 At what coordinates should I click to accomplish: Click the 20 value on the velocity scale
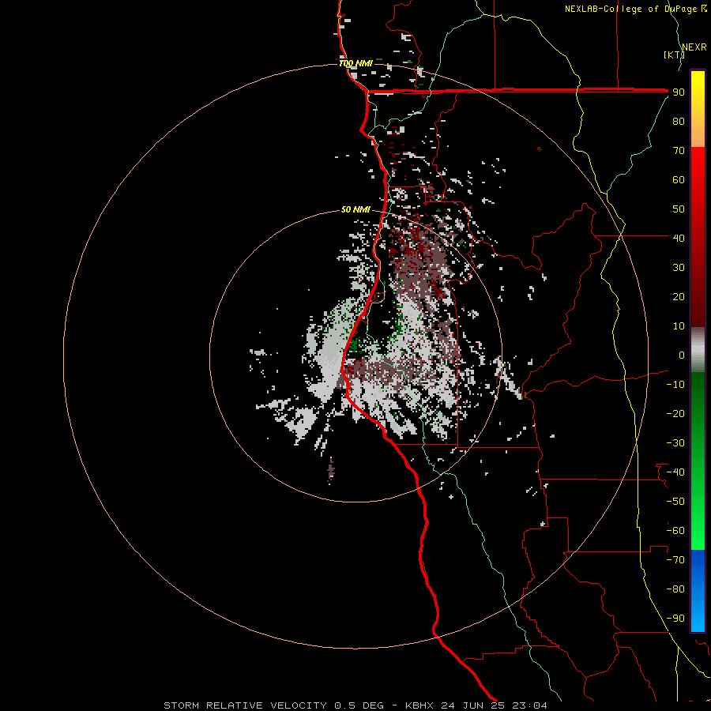679,297
